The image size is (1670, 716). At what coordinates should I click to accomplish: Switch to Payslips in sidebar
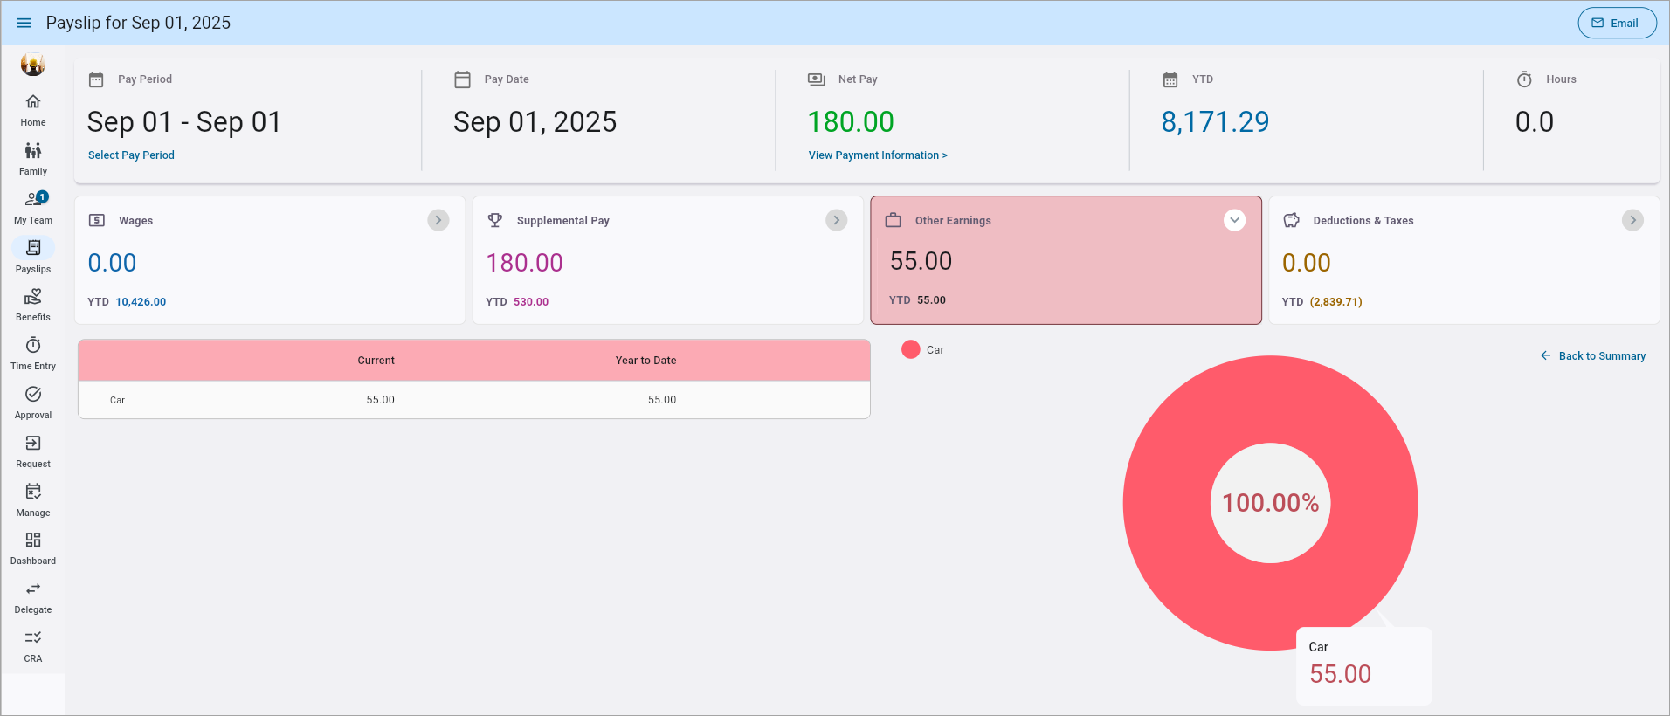pyautogui.click(x=33, y=249)
